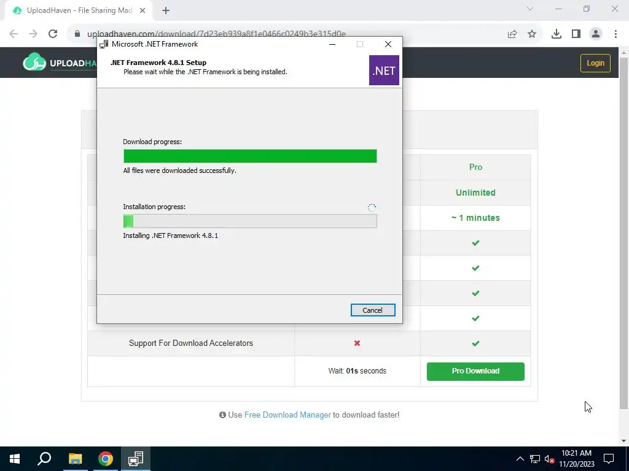Click the 'Unlimited' cell in Pro column
Image resolution: width=629 pixels, height=471 pixels.
click(x=475, y=193)
